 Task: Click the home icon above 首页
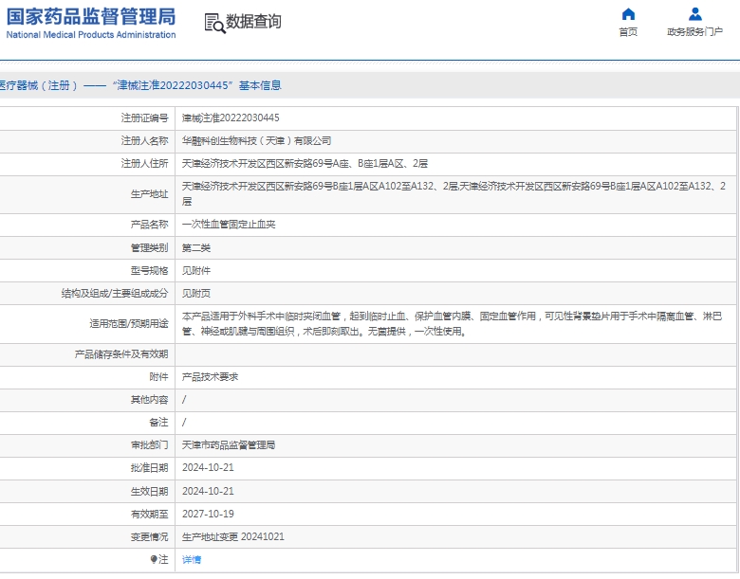[x=628, y=14]
